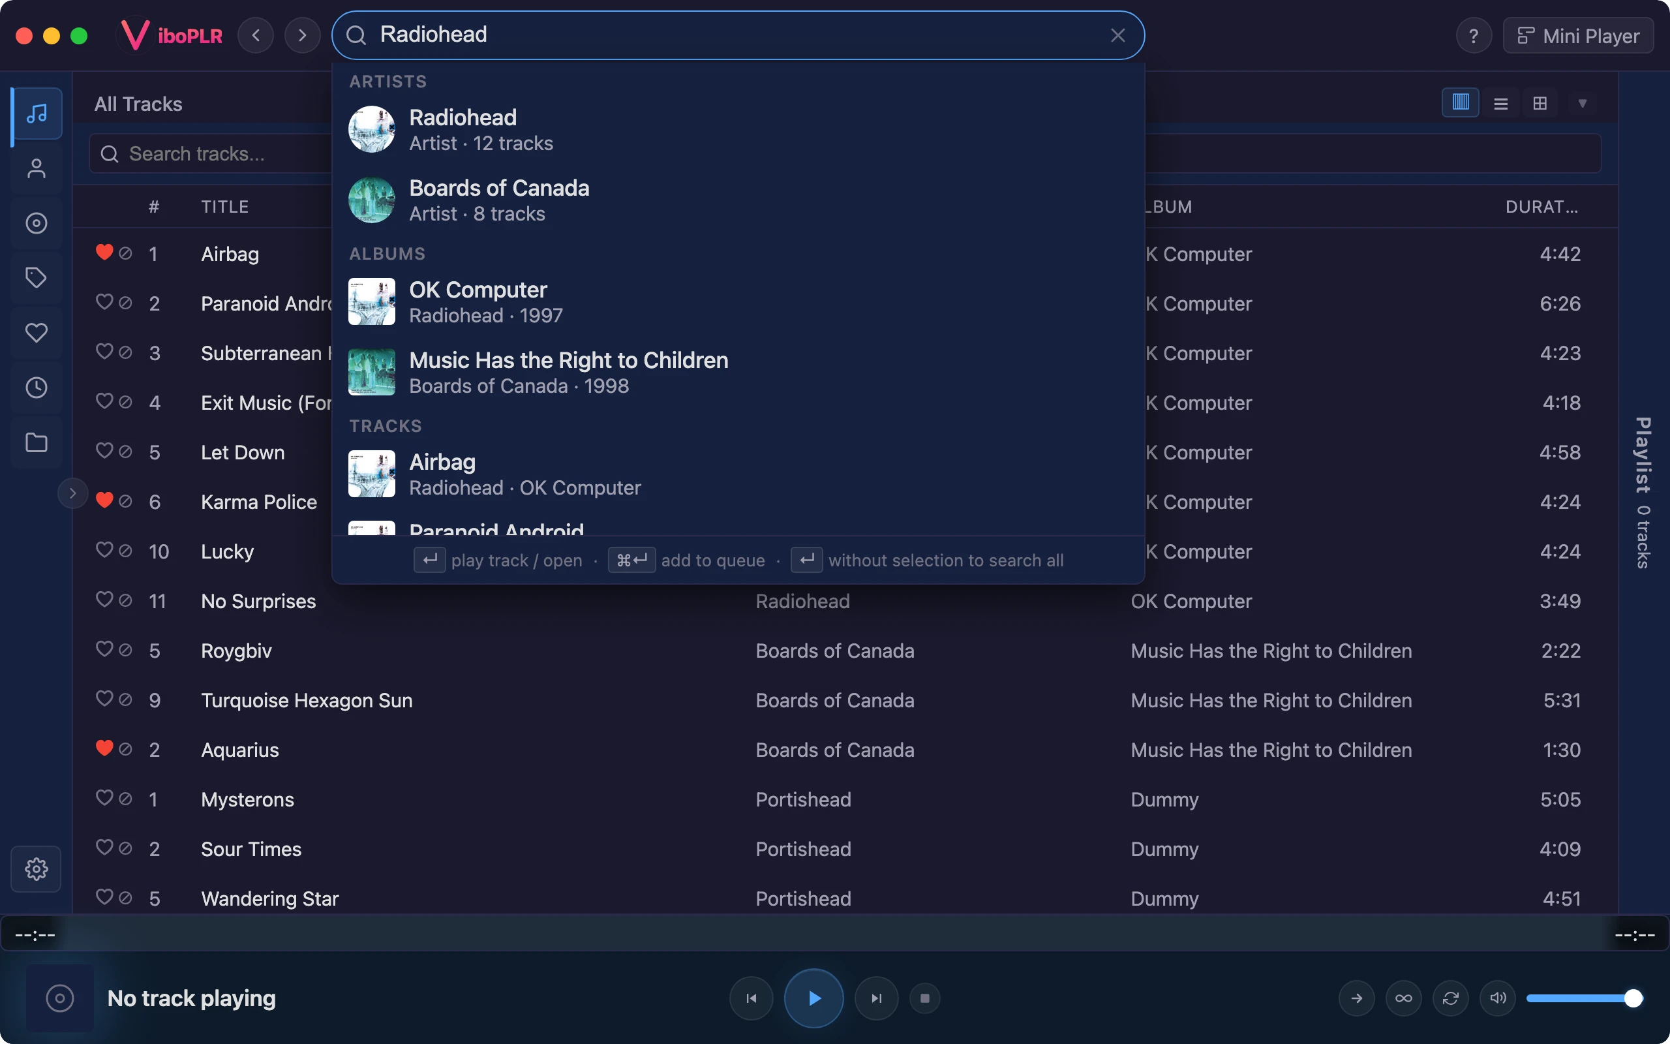This screenshot has width=1670, height=1044.
Task: Select OK Computer album result
Action: [738, 302]
